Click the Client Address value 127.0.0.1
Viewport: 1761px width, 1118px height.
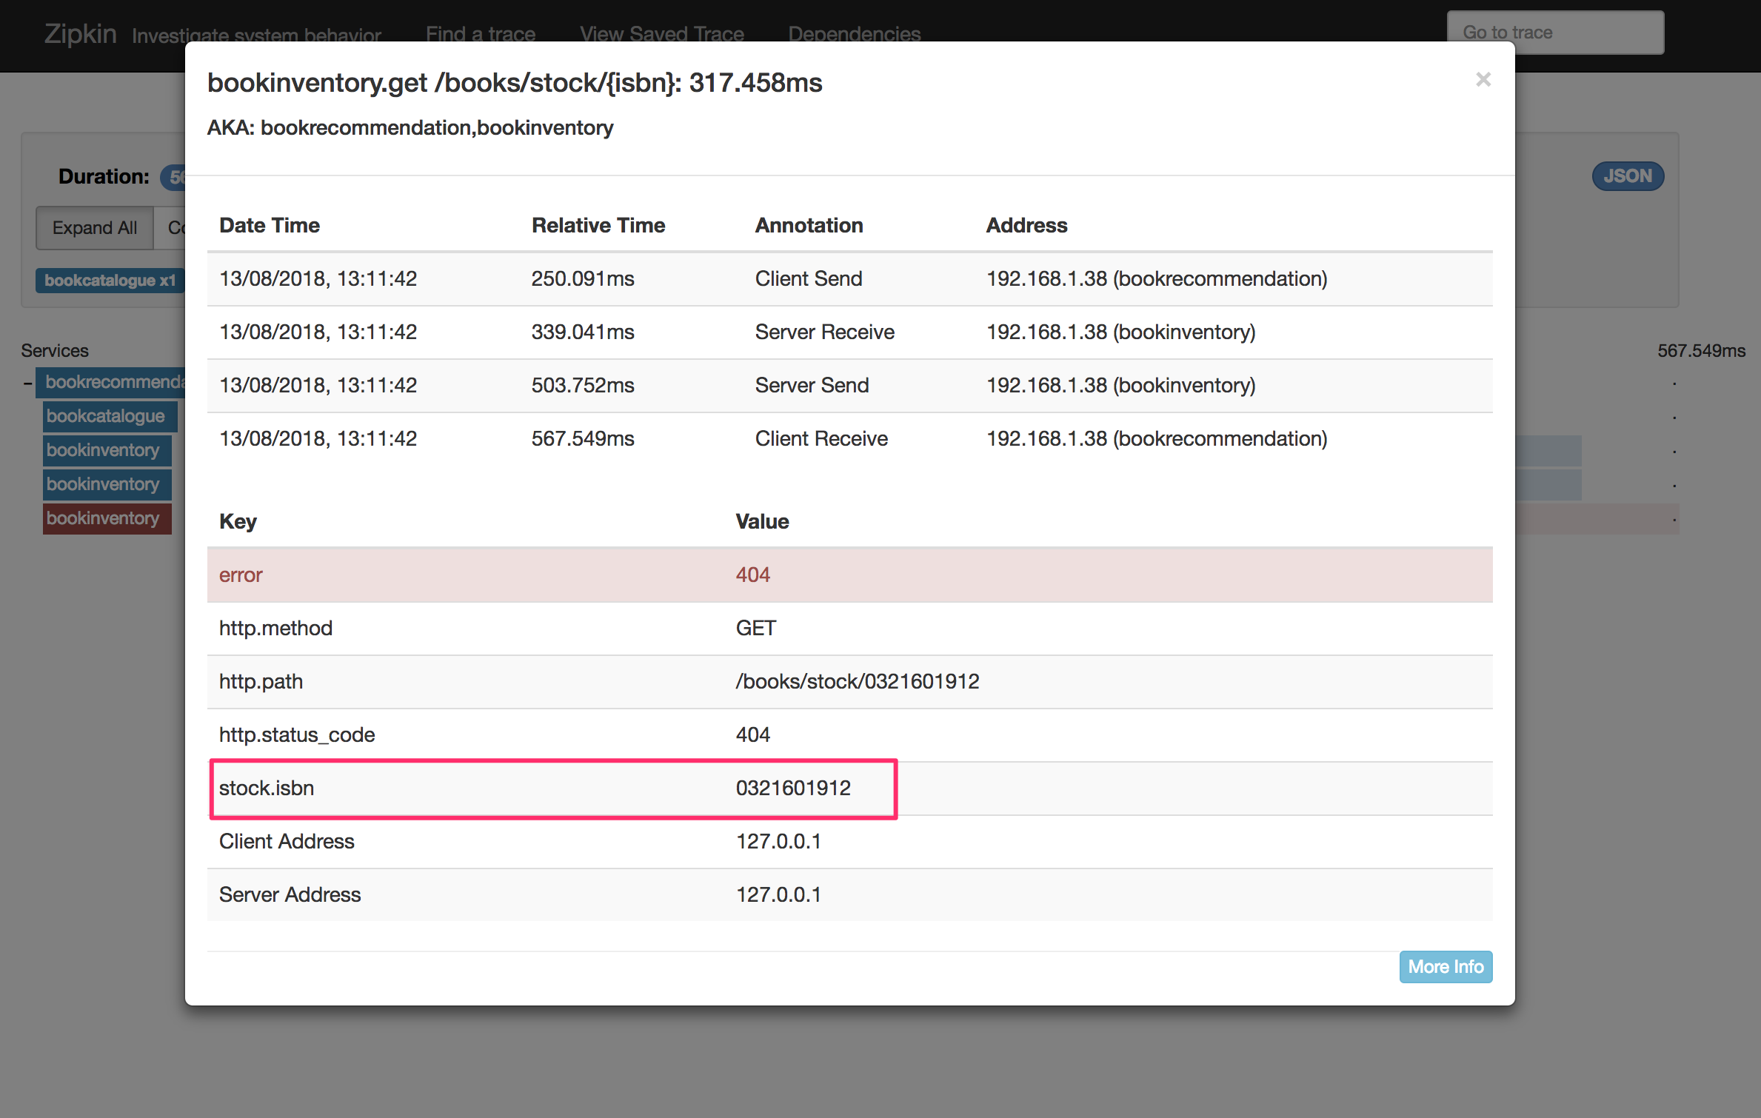click(778, 842)
